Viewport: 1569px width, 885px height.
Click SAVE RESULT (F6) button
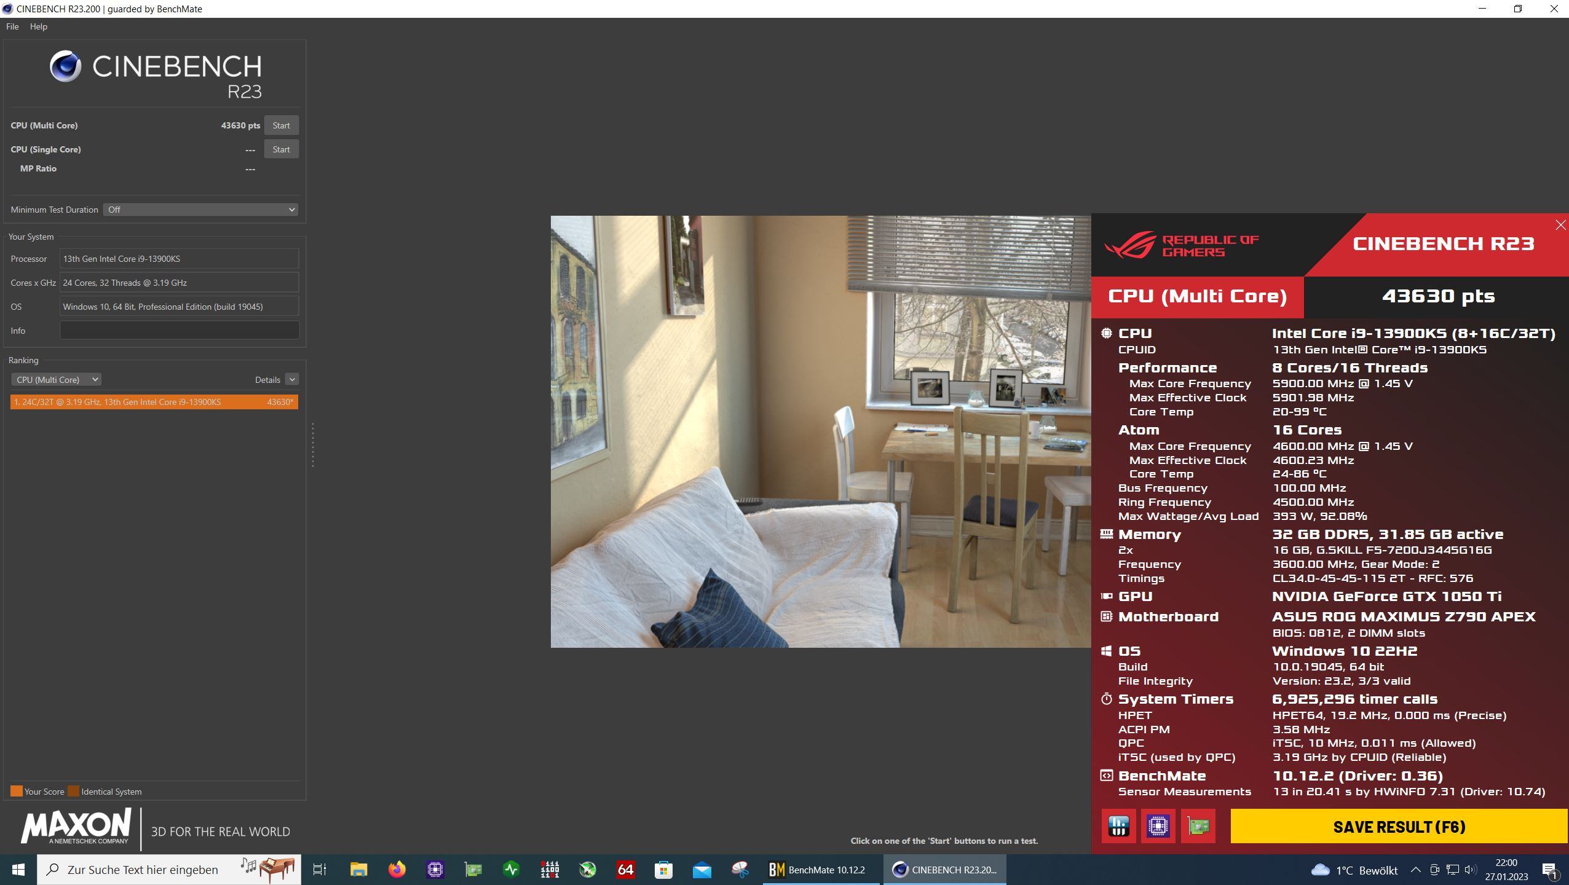[x=1399, y=827]
